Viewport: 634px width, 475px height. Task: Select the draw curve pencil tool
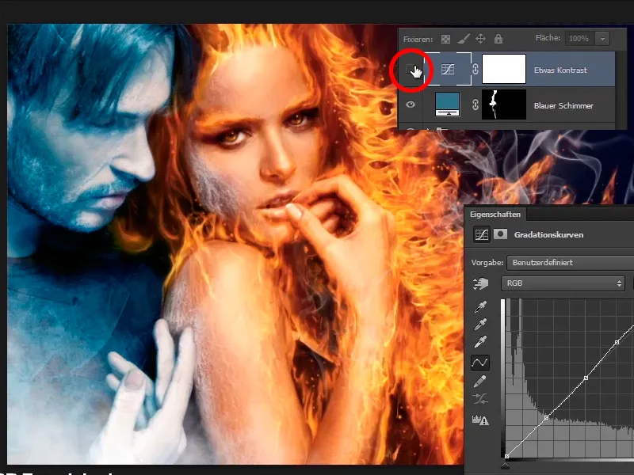pyautogui.click(x=480, y=381)
